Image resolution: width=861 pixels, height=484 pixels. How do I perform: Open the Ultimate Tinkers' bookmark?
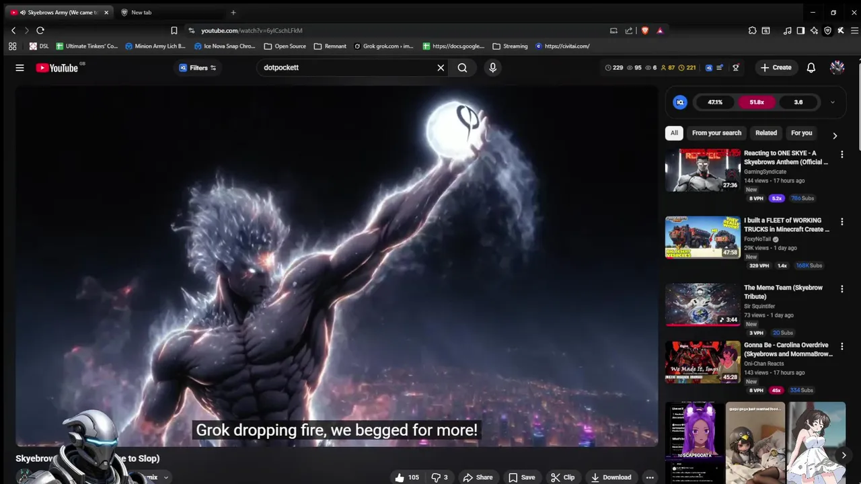coord(87,46)
